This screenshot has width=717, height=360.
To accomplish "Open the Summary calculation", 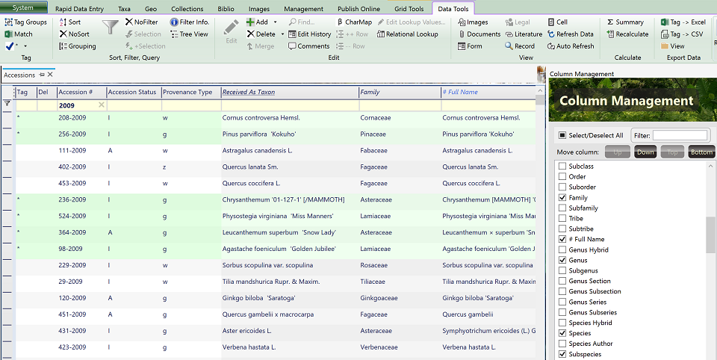I will pyautogui.click(x=625, y=22).
